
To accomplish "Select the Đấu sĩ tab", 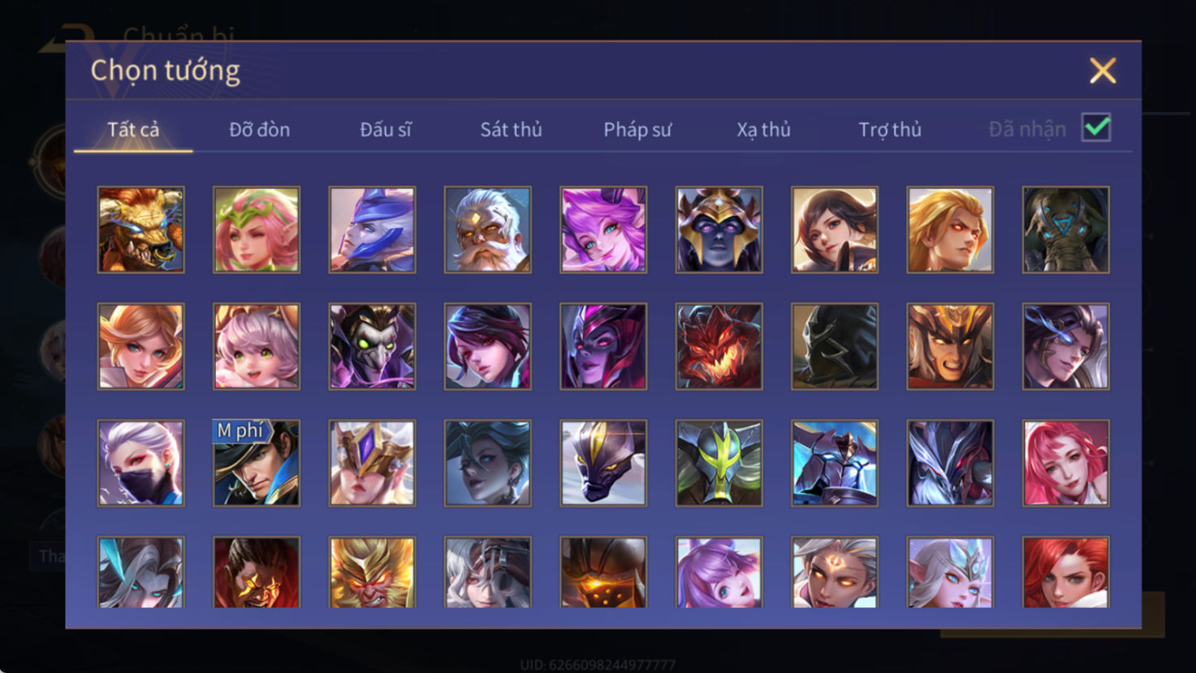I will [386, 130].
